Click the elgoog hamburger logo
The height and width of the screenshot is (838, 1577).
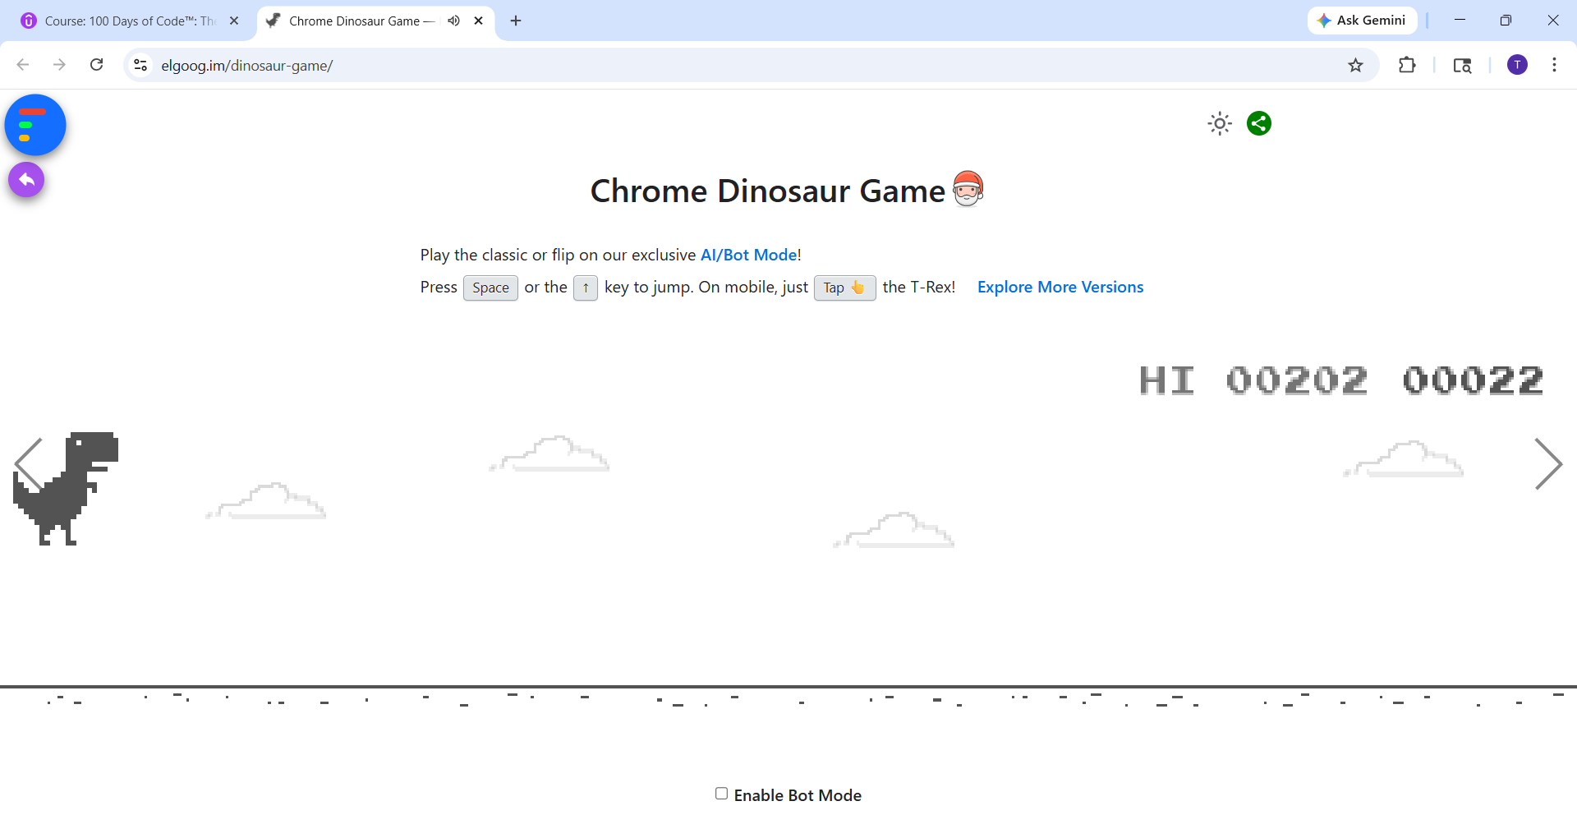point(34,125)
